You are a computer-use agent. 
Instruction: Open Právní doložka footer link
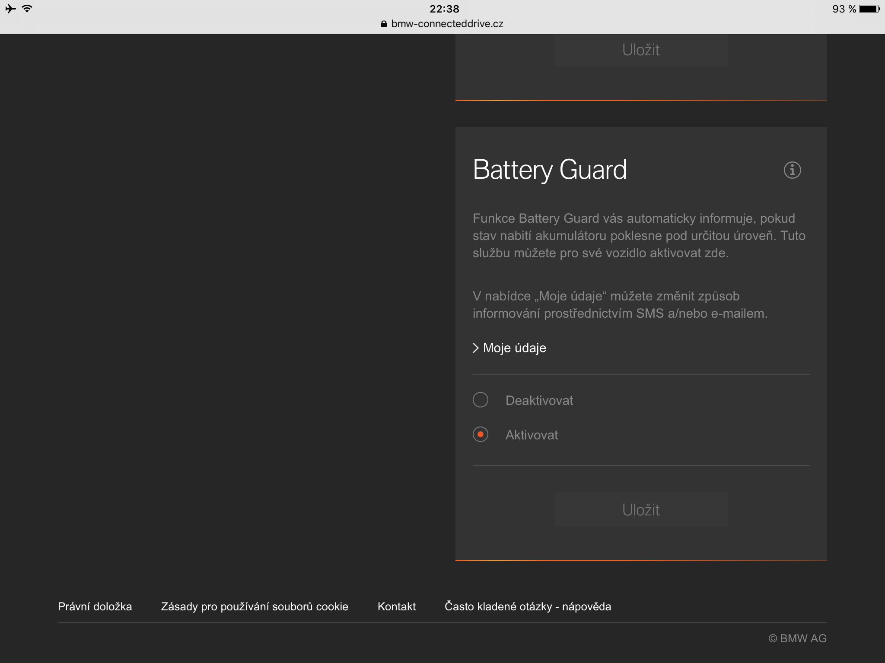[x=95, y=606]
